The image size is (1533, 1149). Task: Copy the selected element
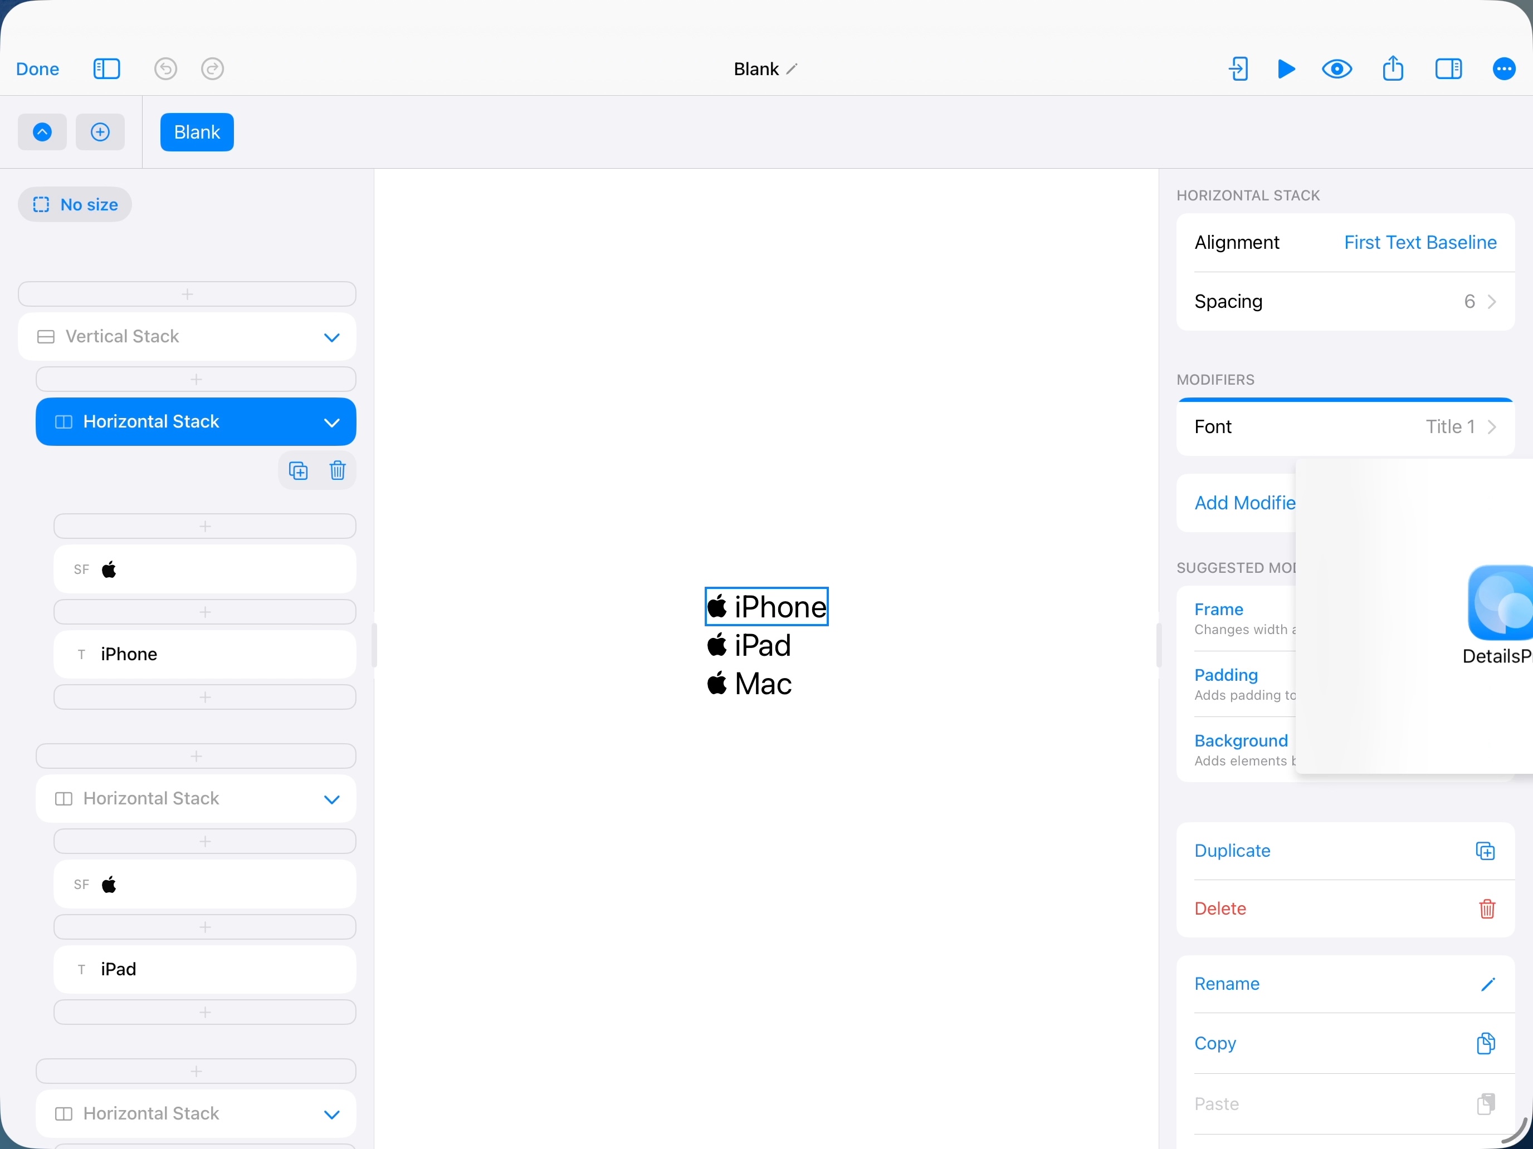click(1345, 1044)
